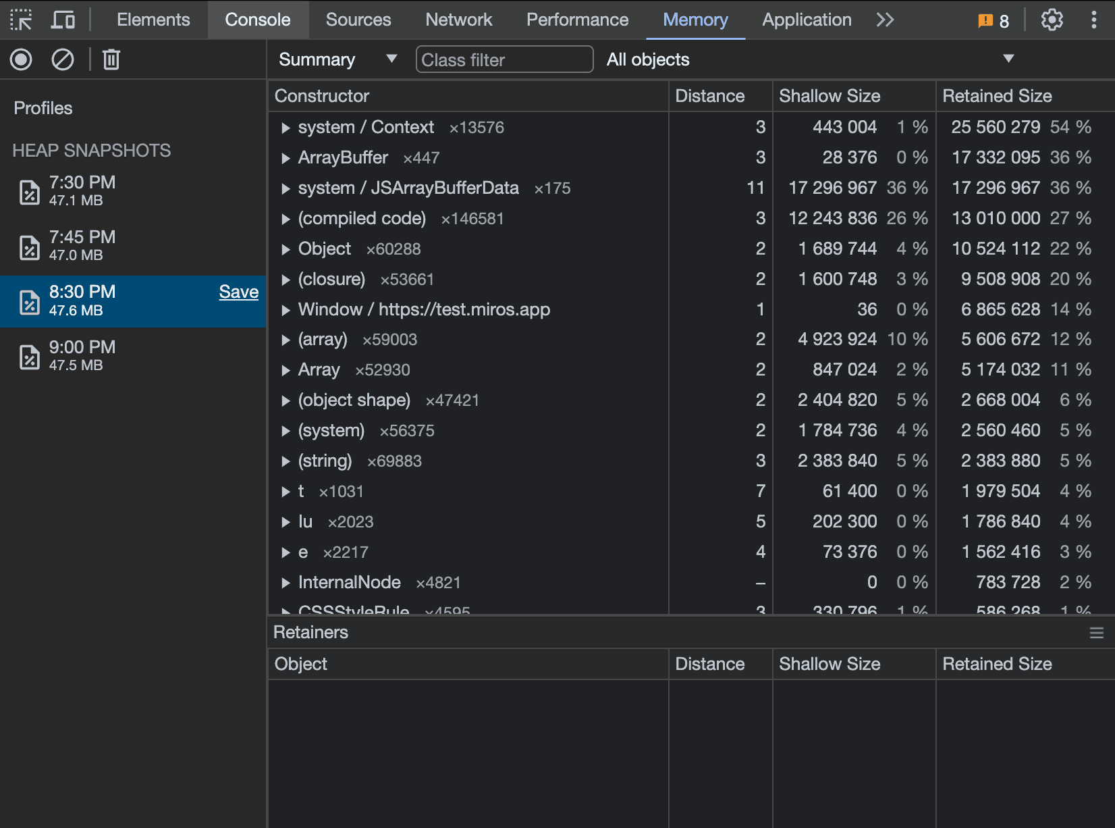Open DevTools settings gear
1115x828 pixels.
coord(1052,20)
